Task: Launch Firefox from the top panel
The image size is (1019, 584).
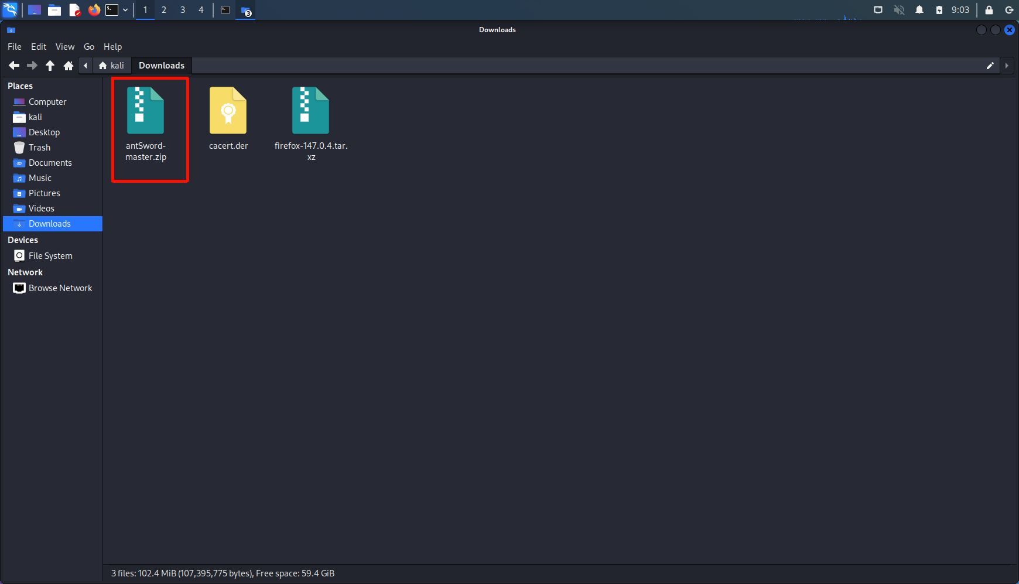Action: click(94, 10)
